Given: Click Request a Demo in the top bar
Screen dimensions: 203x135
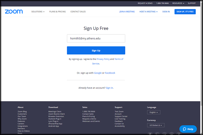Looking at the screenshot, I should pyautogui.click(x=145, y=3).
